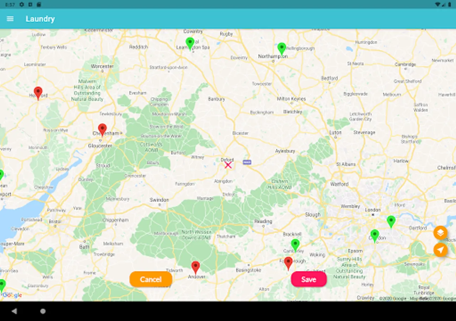The width and height of the screenshot is (456, 321).
Task: Click the battery icon in status bar
Action: coord(449,4)
